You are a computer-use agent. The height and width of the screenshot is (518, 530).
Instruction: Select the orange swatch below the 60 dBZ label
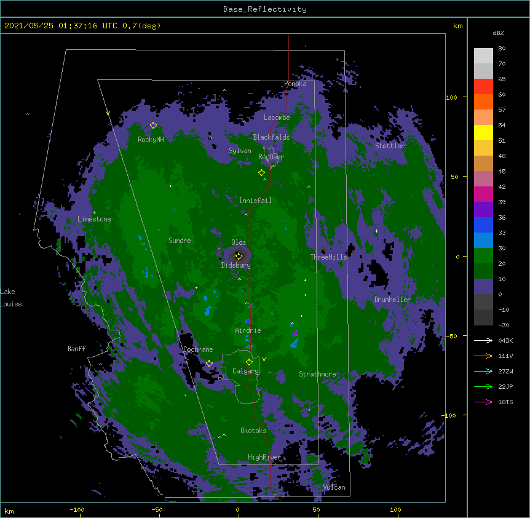[483, 102]
